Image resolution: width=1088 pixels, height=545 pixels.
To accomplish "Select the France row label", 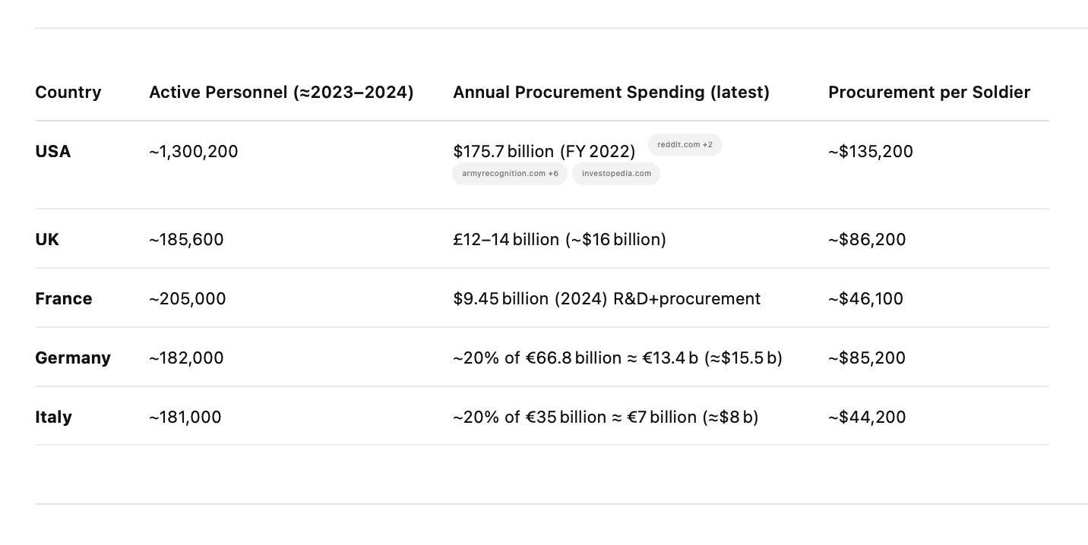I will [x=64, y=298].
